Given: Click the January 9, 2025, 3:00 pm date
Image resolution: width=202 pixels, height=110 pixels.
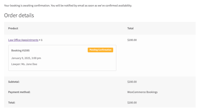Looking at the screenshot, I should (x=26, y=58).
